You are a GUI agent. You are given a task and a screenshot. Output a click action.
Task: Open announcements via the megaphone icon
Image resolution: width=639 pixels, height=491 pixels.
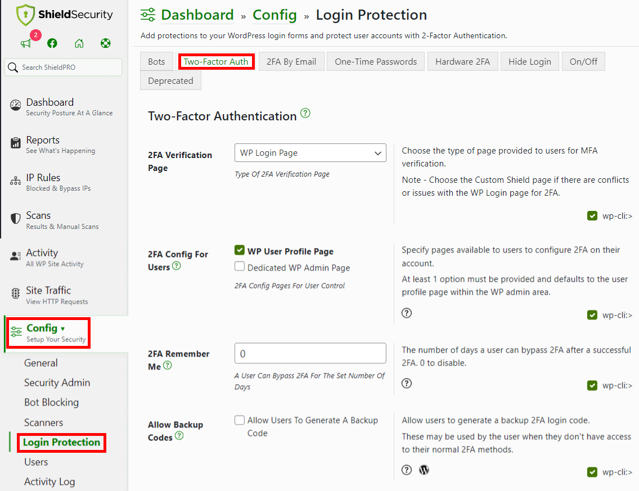click(x=25, y=43)
